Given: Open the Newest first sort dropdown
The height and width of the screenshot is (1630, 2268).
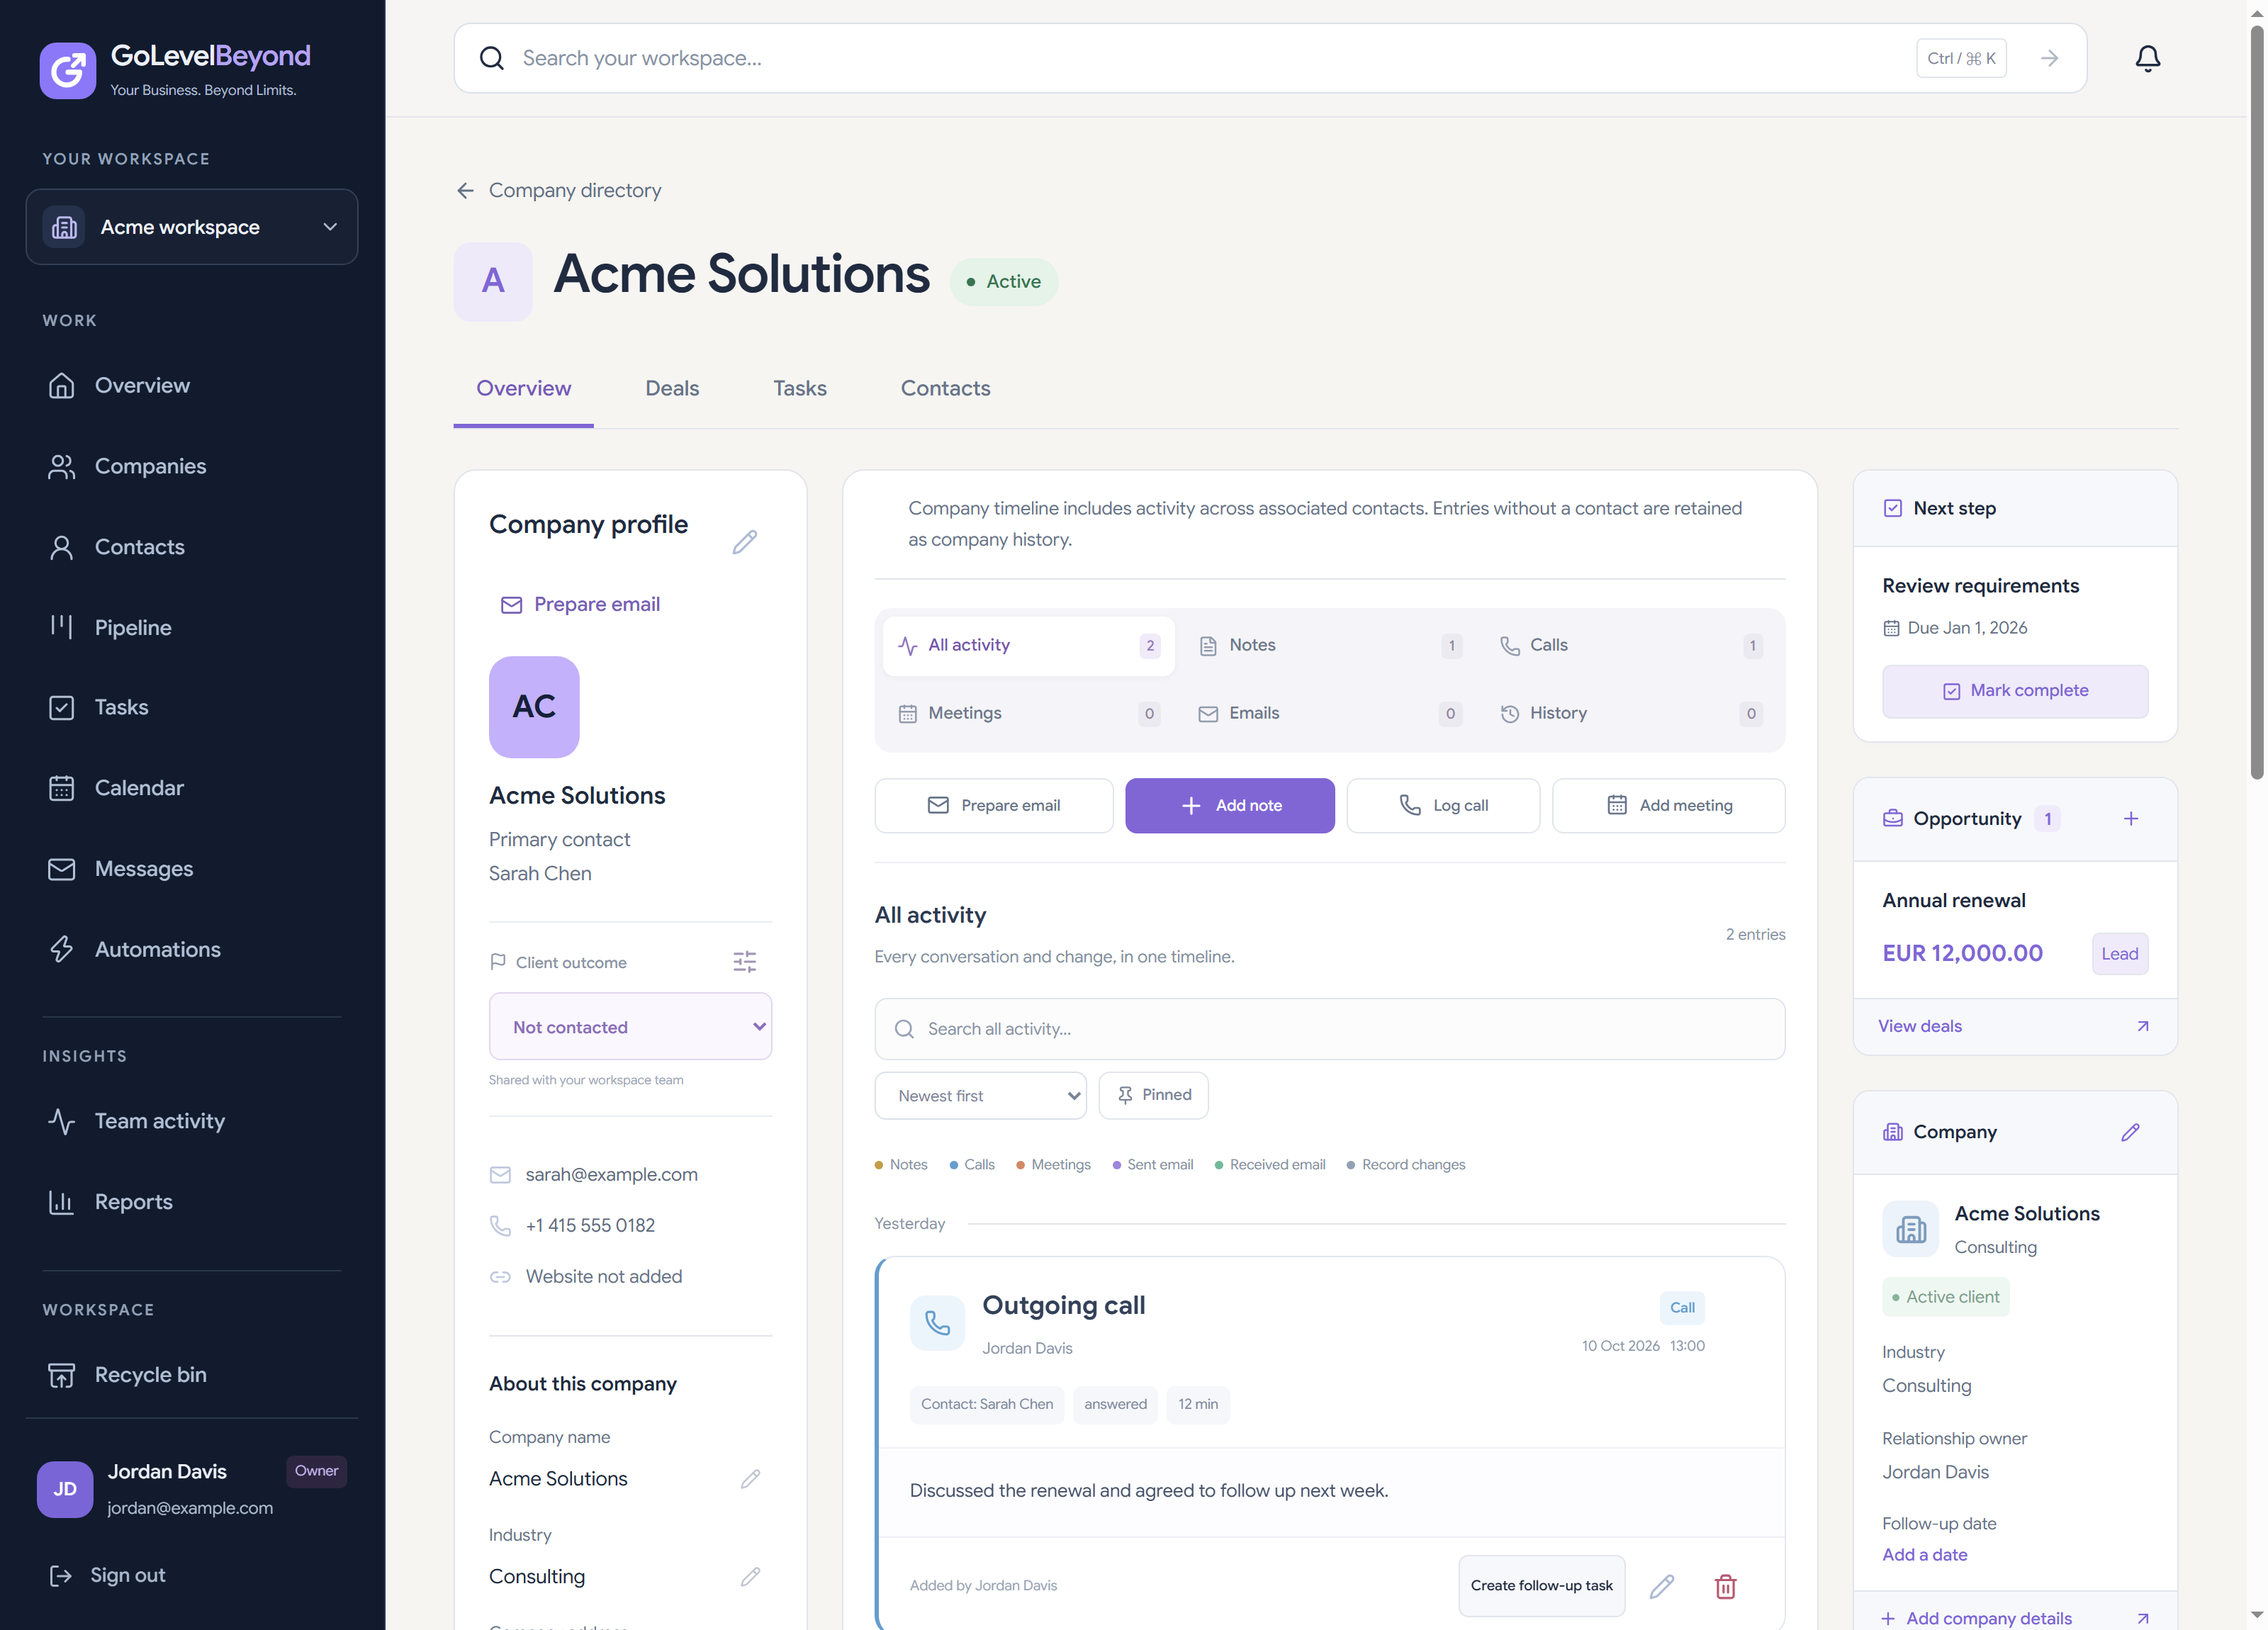Looking at the screenshot, I should point(980,1095).
